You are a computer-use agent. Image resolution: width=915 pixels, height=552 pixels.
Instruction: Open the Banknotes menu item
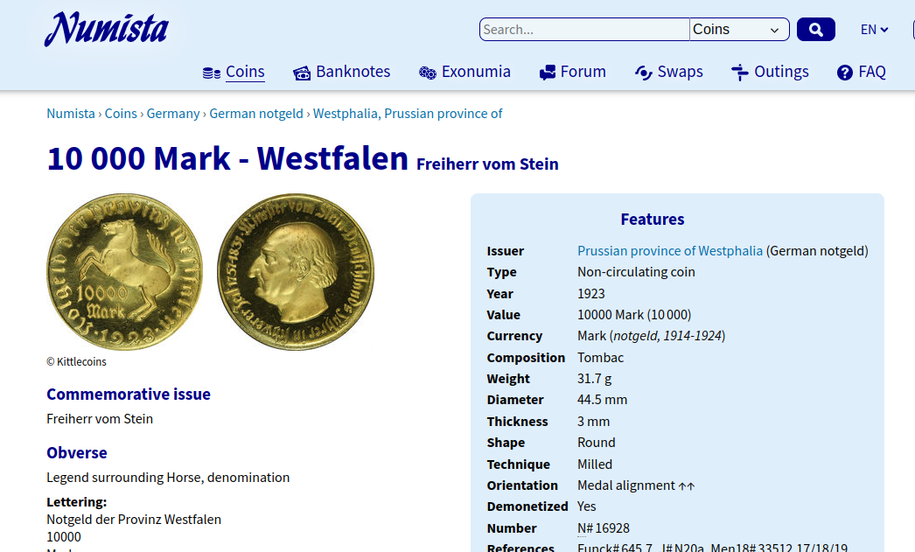[353, 72]
